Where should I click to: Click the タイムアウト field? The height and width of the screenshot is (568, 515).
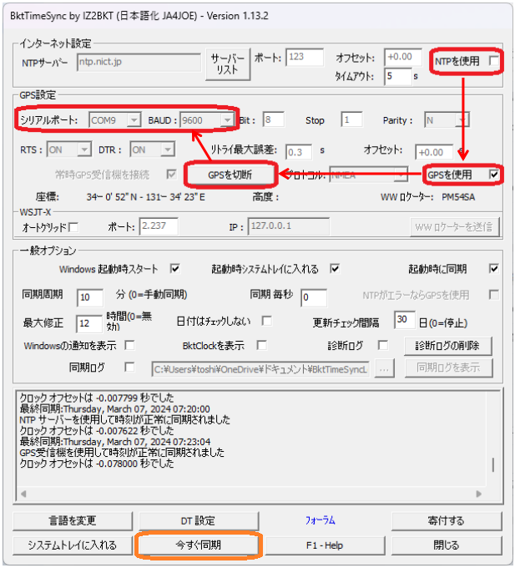[398, 77]
